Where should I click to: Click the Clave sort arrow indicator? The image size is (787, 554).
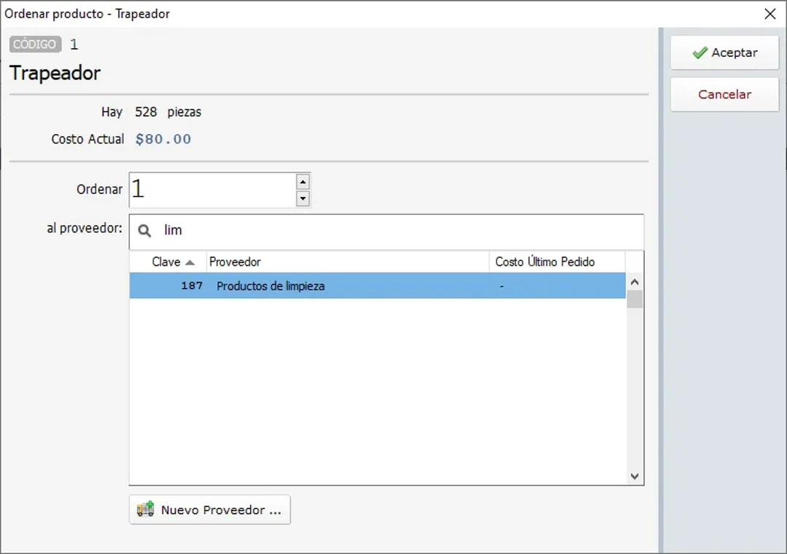190,262
